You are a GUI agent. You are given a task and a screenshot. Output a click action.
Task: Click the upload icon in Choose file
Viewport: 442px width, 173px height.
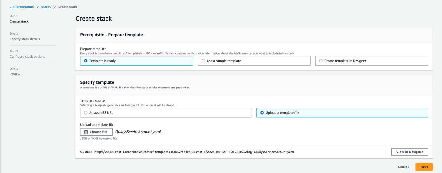coord(86,132)
